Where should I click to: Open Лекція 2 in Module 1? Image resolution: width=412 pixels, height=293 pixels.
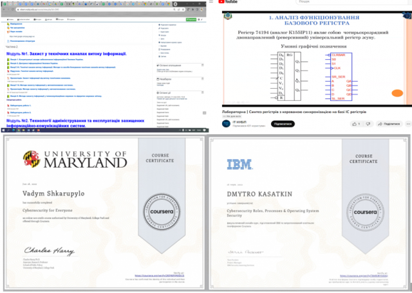tap(33, 63)
